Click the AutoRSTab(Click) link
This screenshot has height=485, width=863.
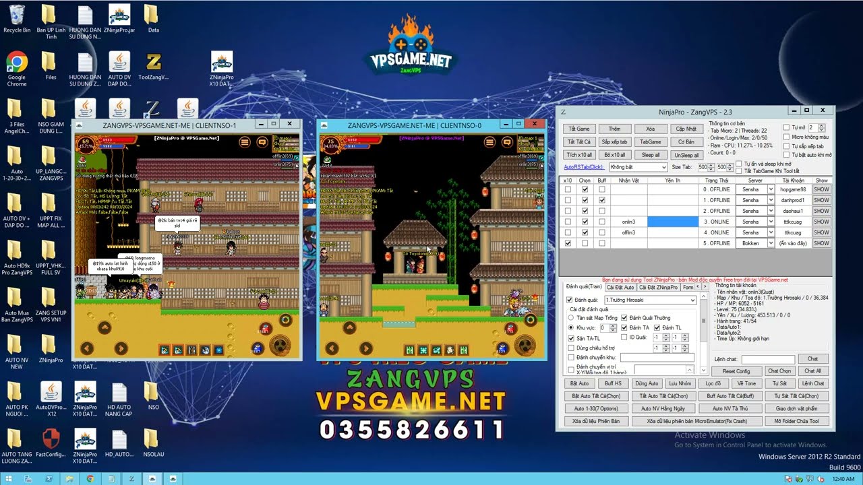tap(584, 167)
